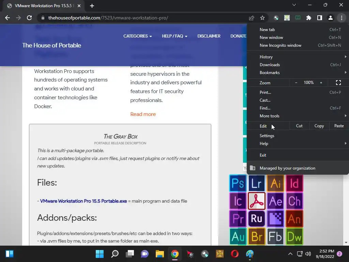The width and height of the screenshot is (349, 262).
Task: Expand the History submenu
Action: pyautogui.click(x=298, y=57)
